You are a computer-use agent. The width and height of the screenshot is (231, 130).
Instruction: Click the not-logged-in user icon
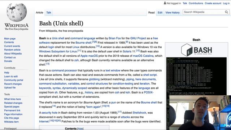pyautogui.click(x=165, y=3)
